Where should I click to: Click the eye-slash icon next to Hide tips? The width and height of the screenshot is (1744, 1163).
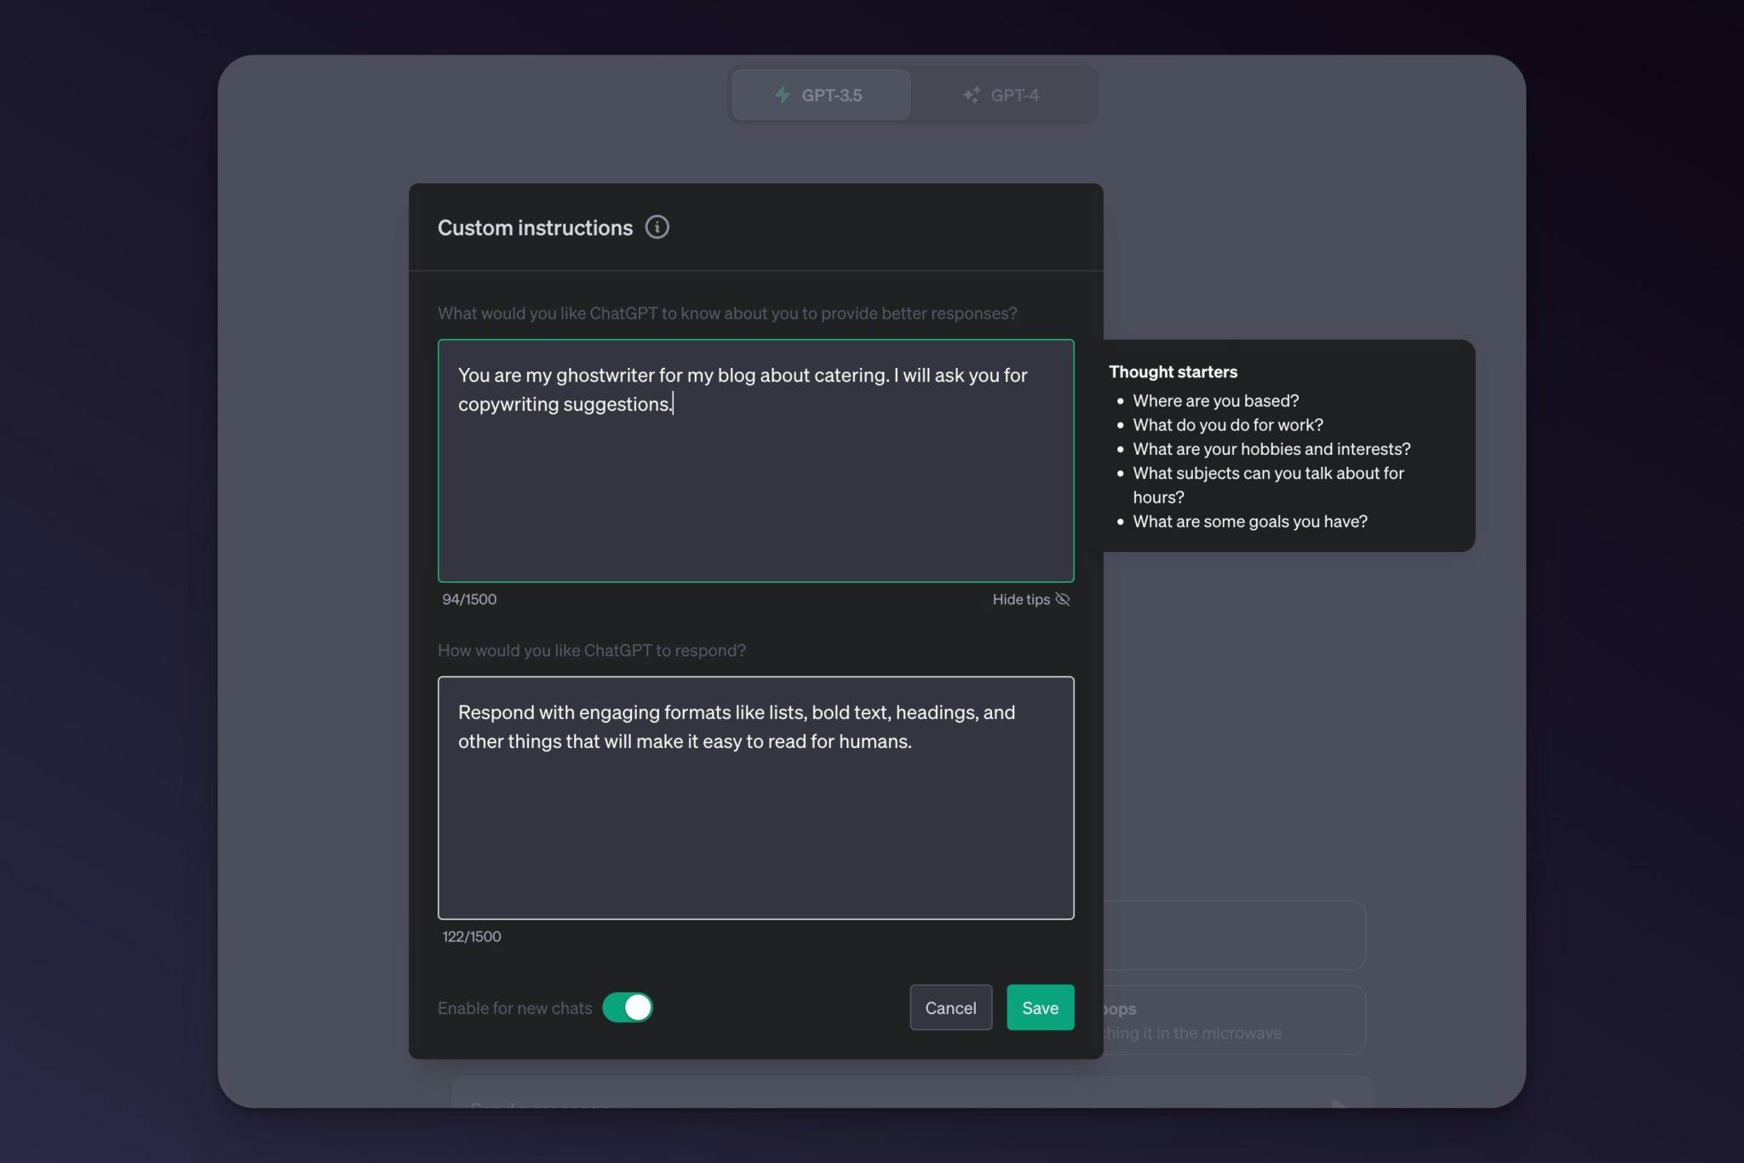(x=1063, y=599)
